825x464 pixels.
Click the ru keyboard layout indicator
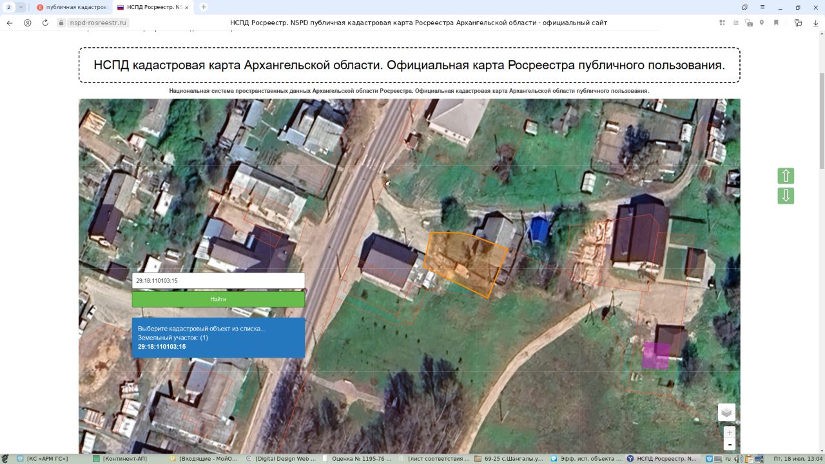click(728, 459)
